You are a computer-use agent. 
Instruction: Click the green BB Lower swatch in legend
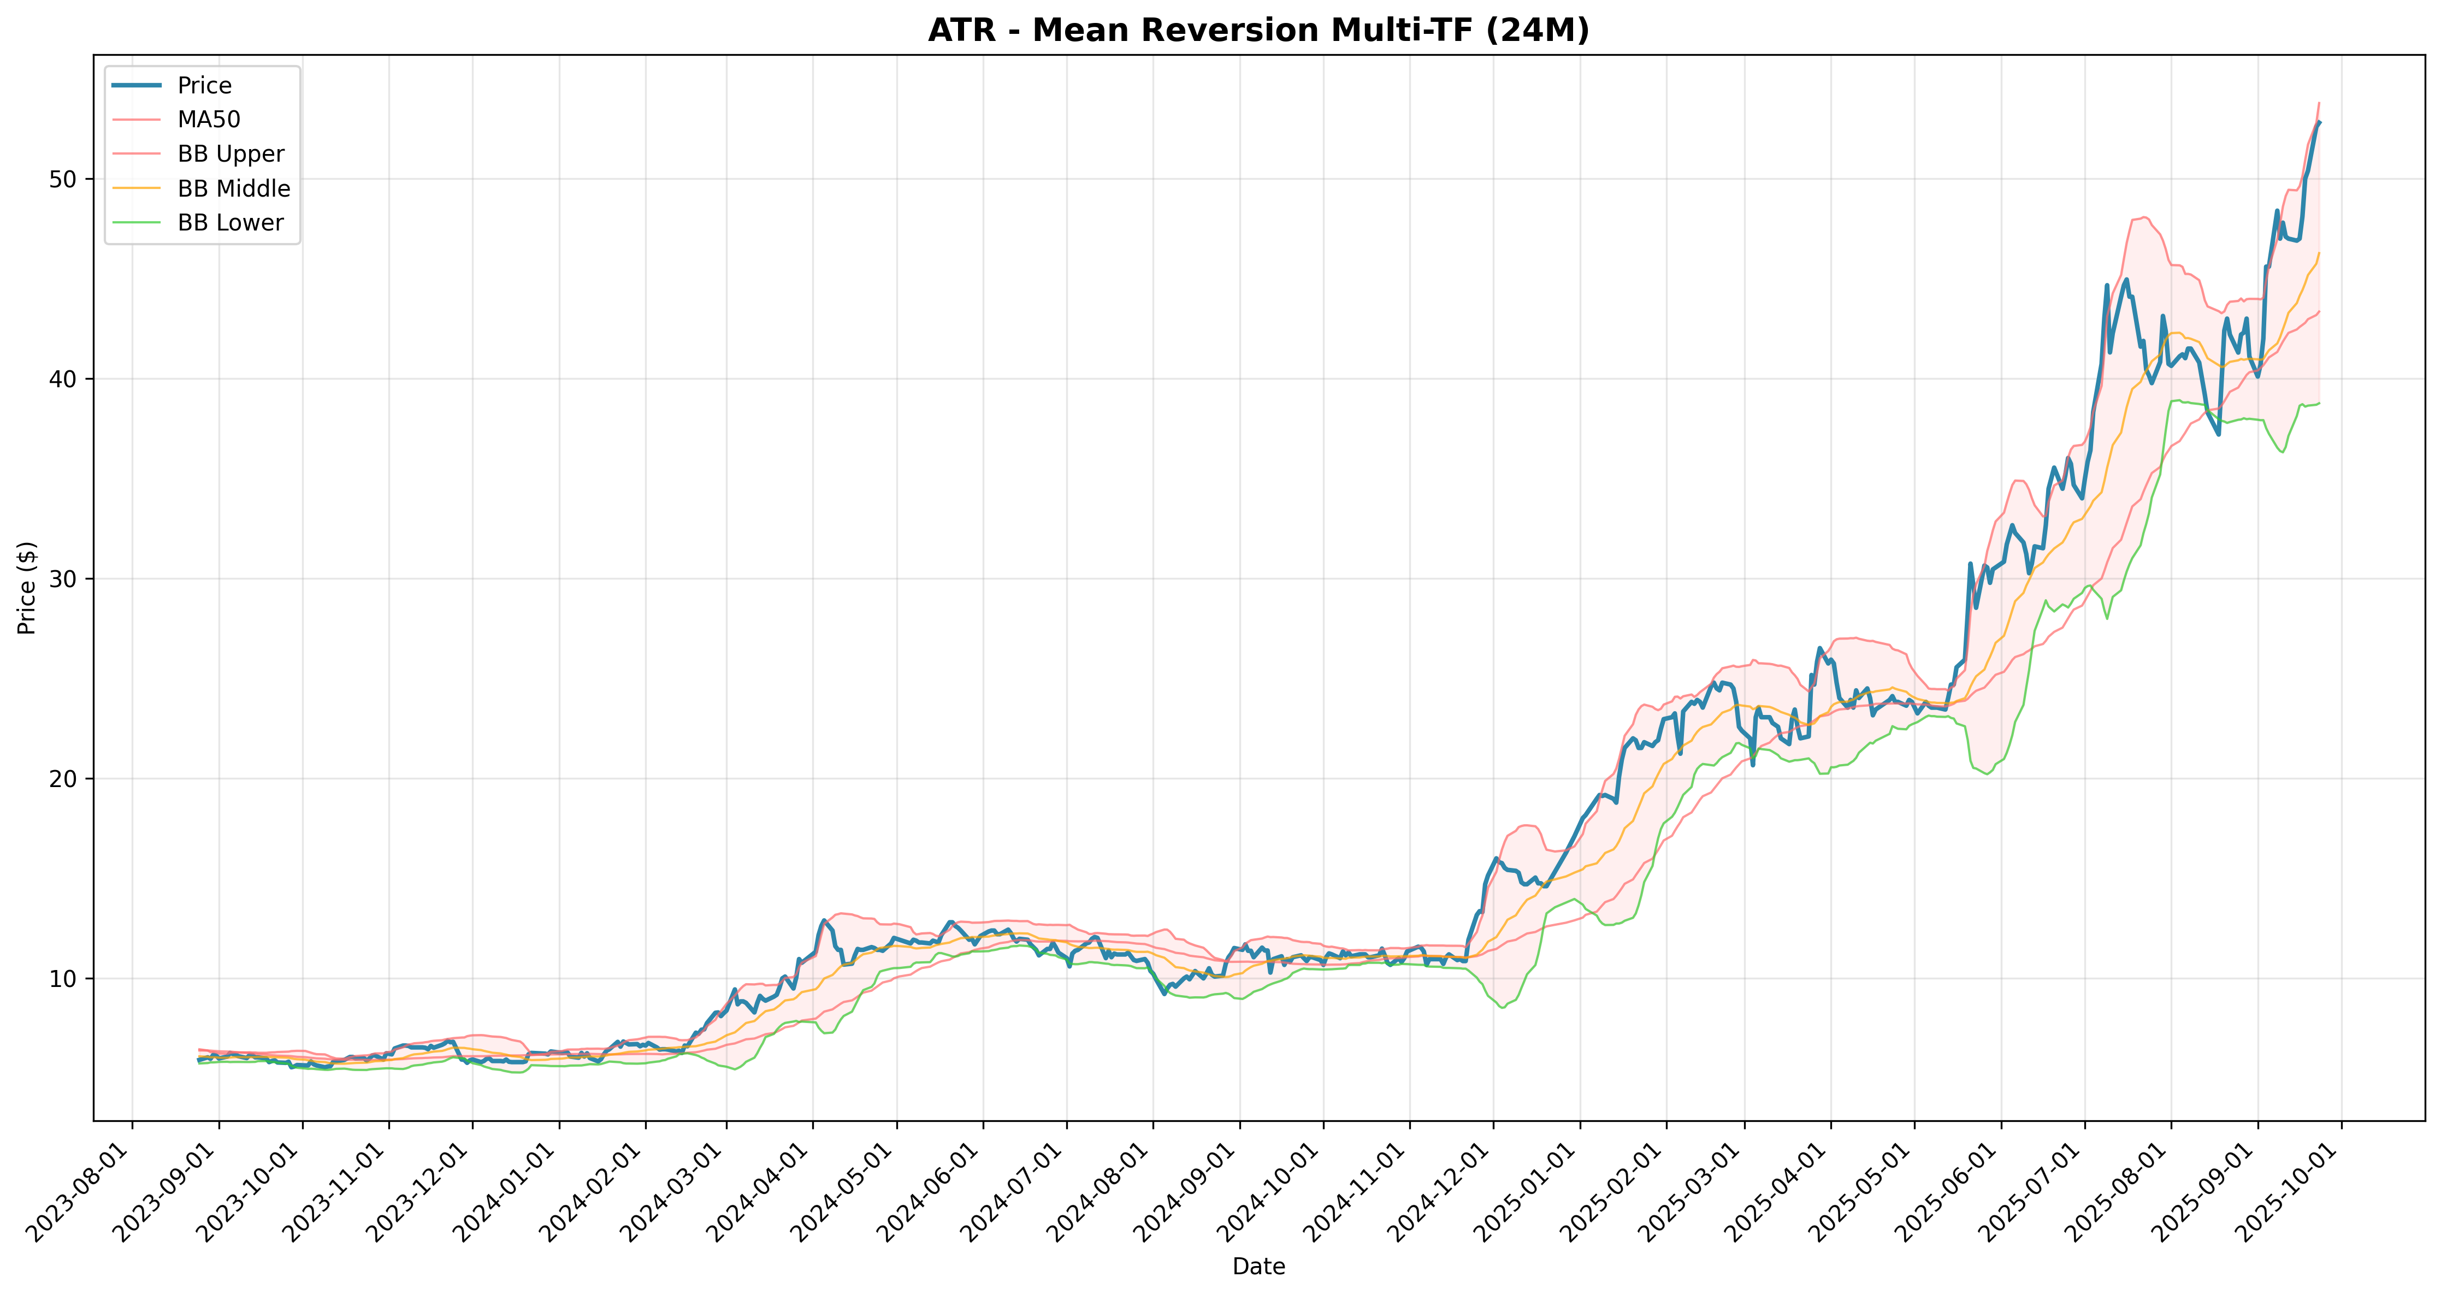(x=137, y=223)
